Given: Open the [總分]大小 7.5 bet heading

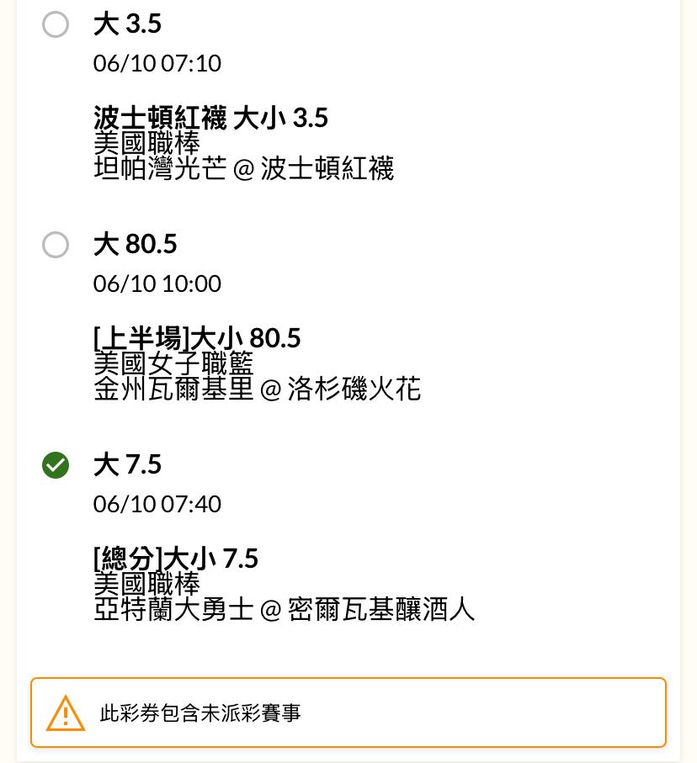Looking at the screenshot, I should point(176,559).
